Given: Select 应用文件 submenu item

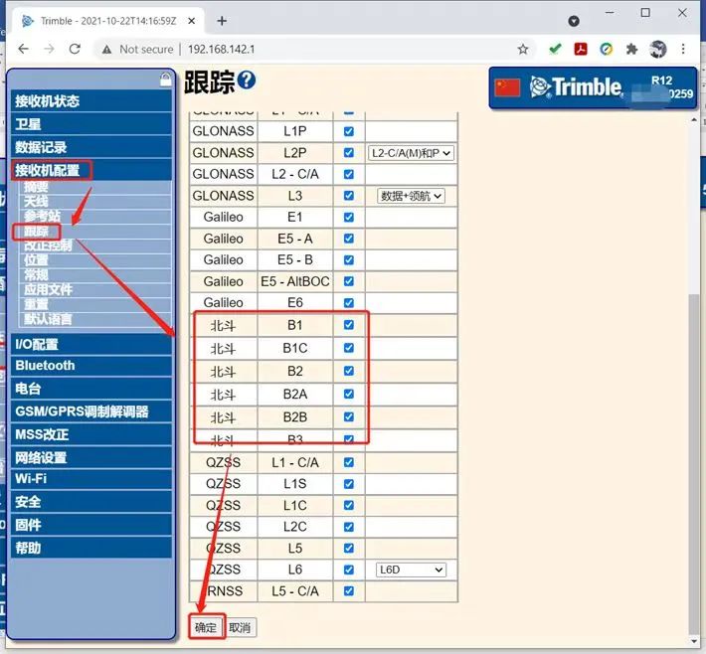Looking at the screenshot, I should tap(48, 289).
